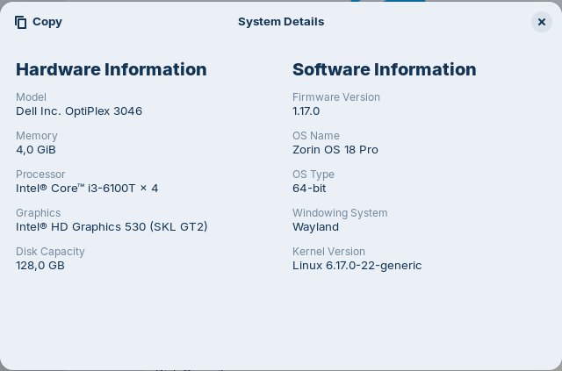
Task: Click the Kernel Version label
Action: point(328,252)
